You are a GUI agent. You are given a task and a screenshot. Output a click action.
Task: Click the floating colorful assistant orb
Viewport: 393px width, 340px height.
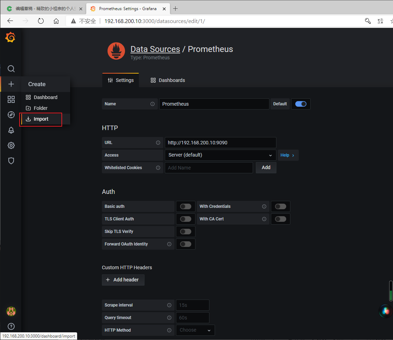click(x=386, y=311)
